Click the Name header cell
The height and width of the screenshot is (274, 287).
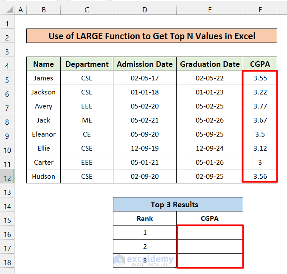point(44,64)
